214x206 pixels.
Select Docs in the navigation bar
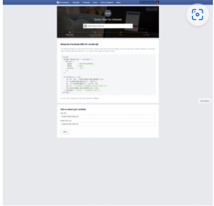click(x=95, y=2)
